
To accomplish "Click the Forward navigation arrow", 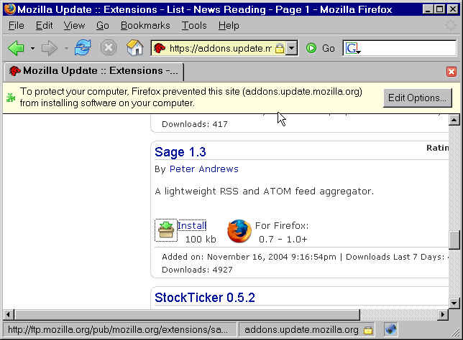I will click(49, 48).
